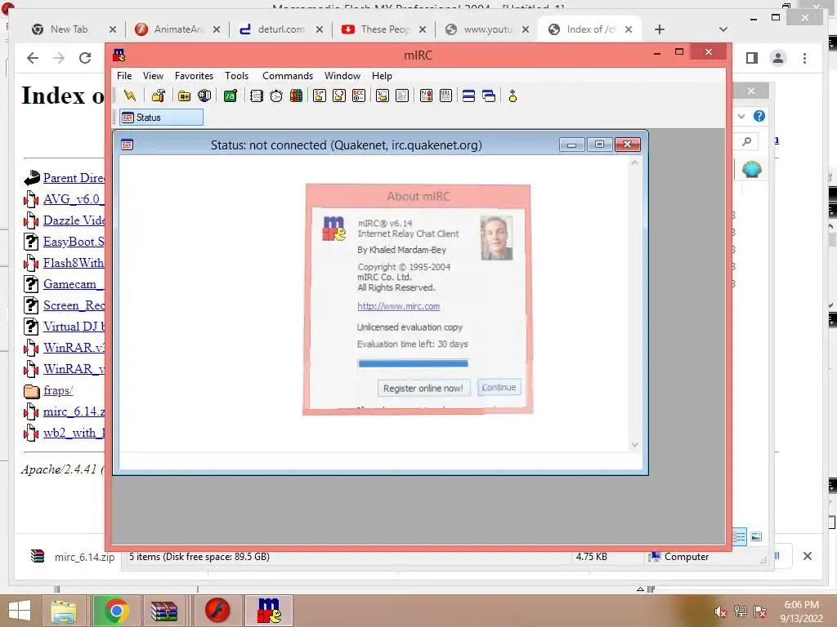Image resolution: width=837 pixels, height=627 pixels.
Task: Click the mirc_6.14 zip link on the page
Action: coord(74,411)
